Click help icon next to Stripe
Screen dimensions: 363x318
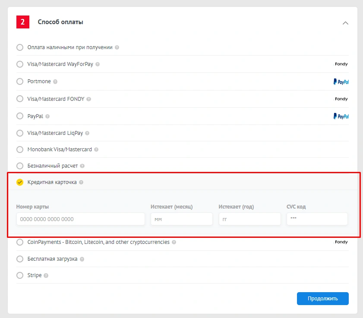click(x=46, y=275)
